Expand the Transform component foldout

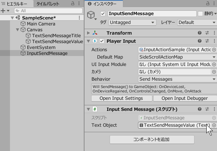point(88,33)
